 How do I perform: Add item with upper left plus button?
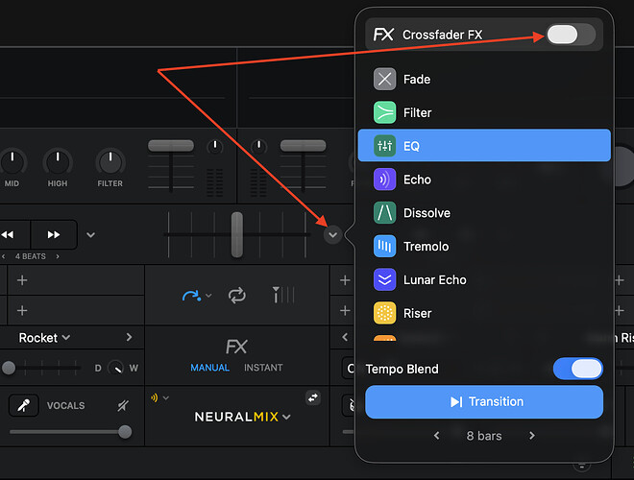click(x=22, y=280)
